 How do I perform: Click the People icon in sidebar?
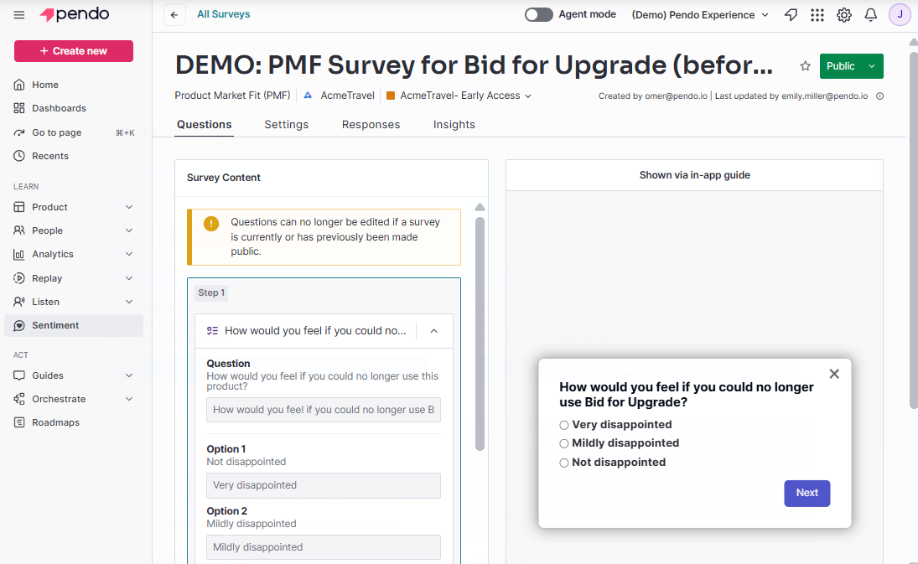pyautogui.click(x=19, y=230)
